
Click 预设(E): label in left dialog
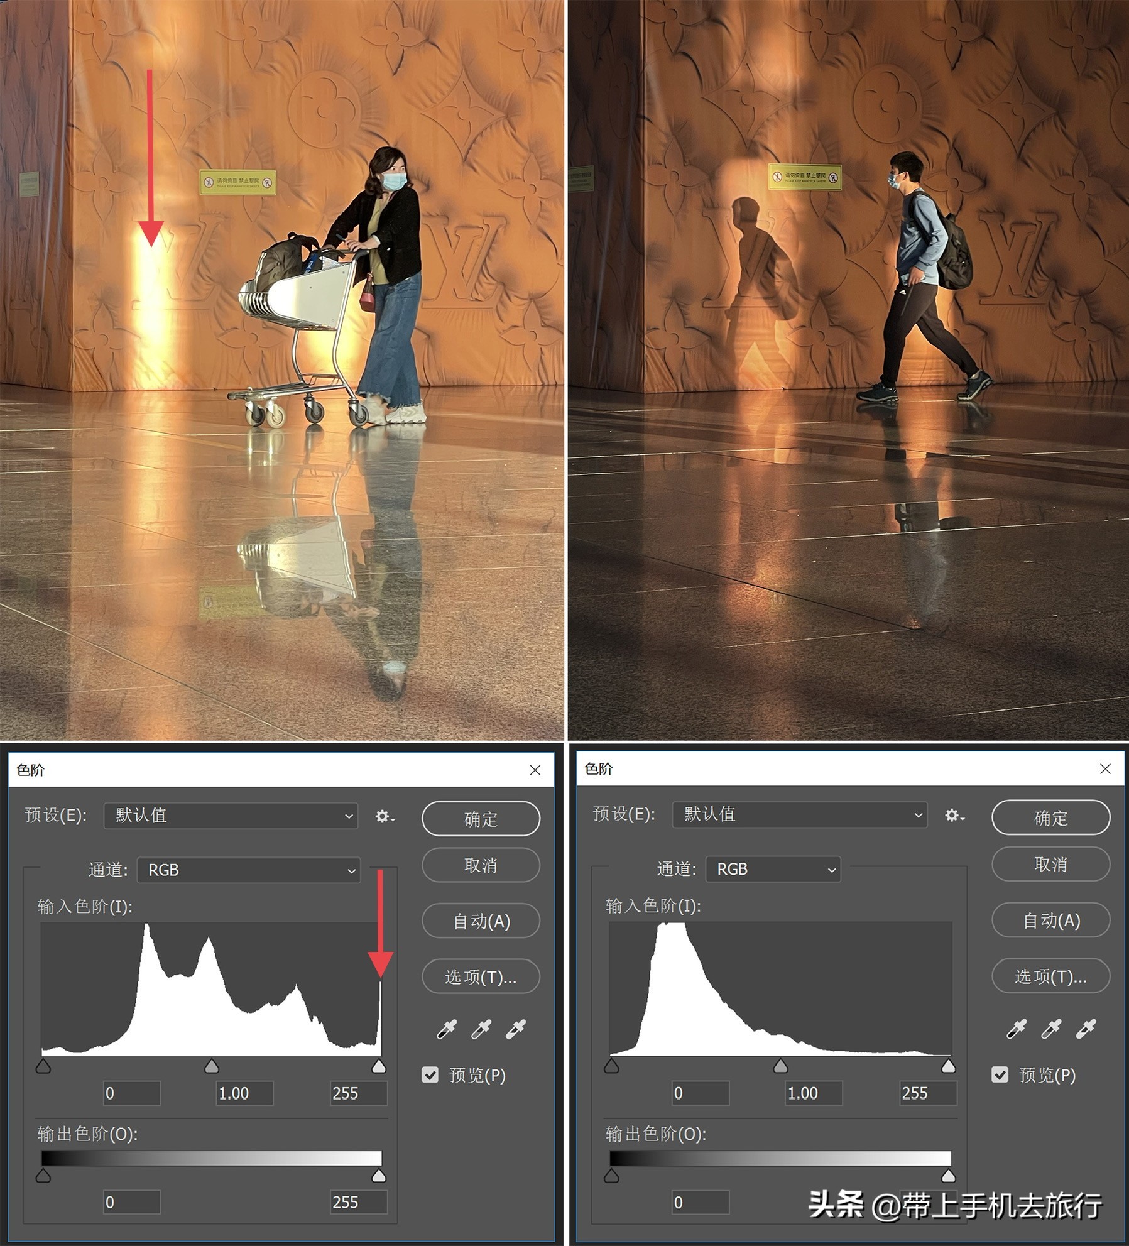click(x=56, y=815)
